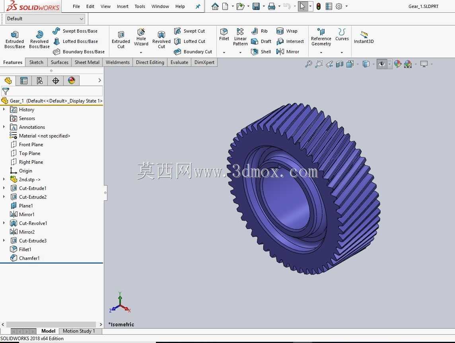Click the Swept Cut tool

(189, 31)
